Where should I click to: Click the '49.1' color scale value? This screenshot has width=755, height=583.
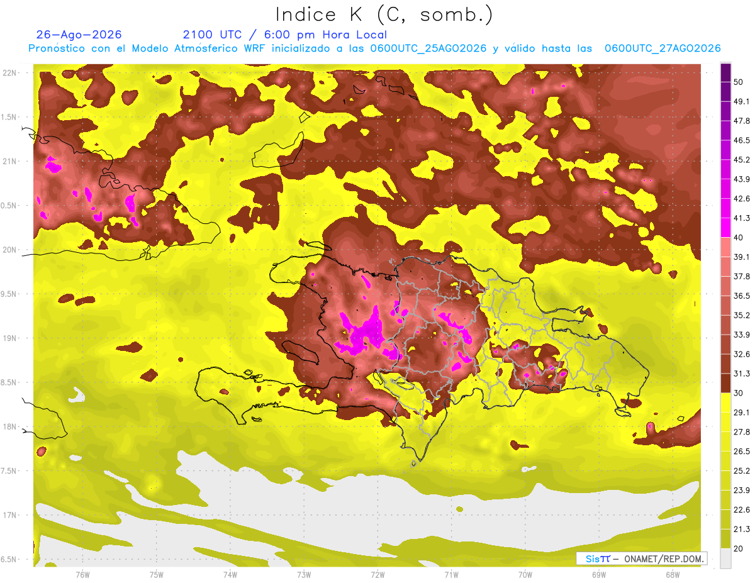point(742,101)
